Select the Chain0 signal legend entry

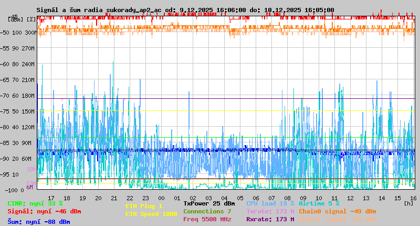(337, 211)
